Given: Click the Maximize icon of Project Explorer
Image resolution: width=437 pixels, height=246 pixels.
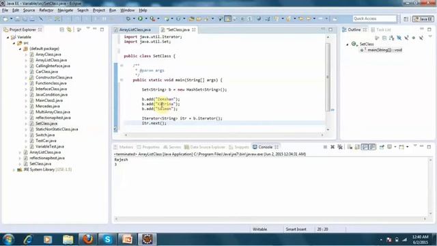Looking at the screenshot, I should coord(102,29).
